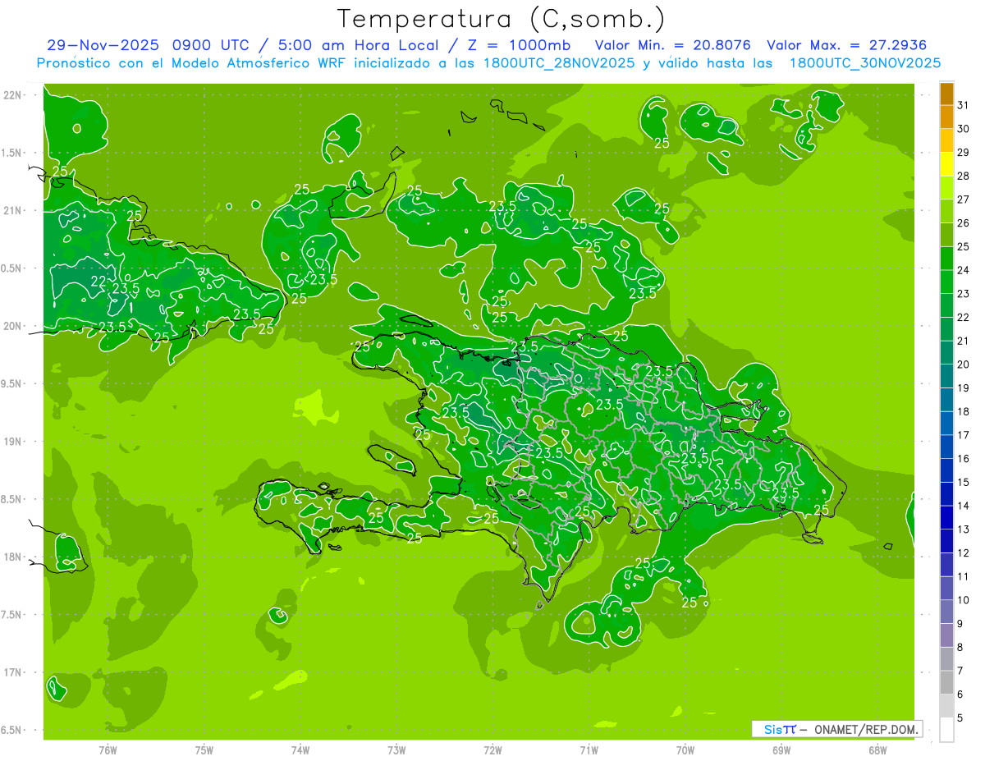The image size is (985, 761).
Task: Click the purple legend swatch between 9 and 10
Action: 946,612
